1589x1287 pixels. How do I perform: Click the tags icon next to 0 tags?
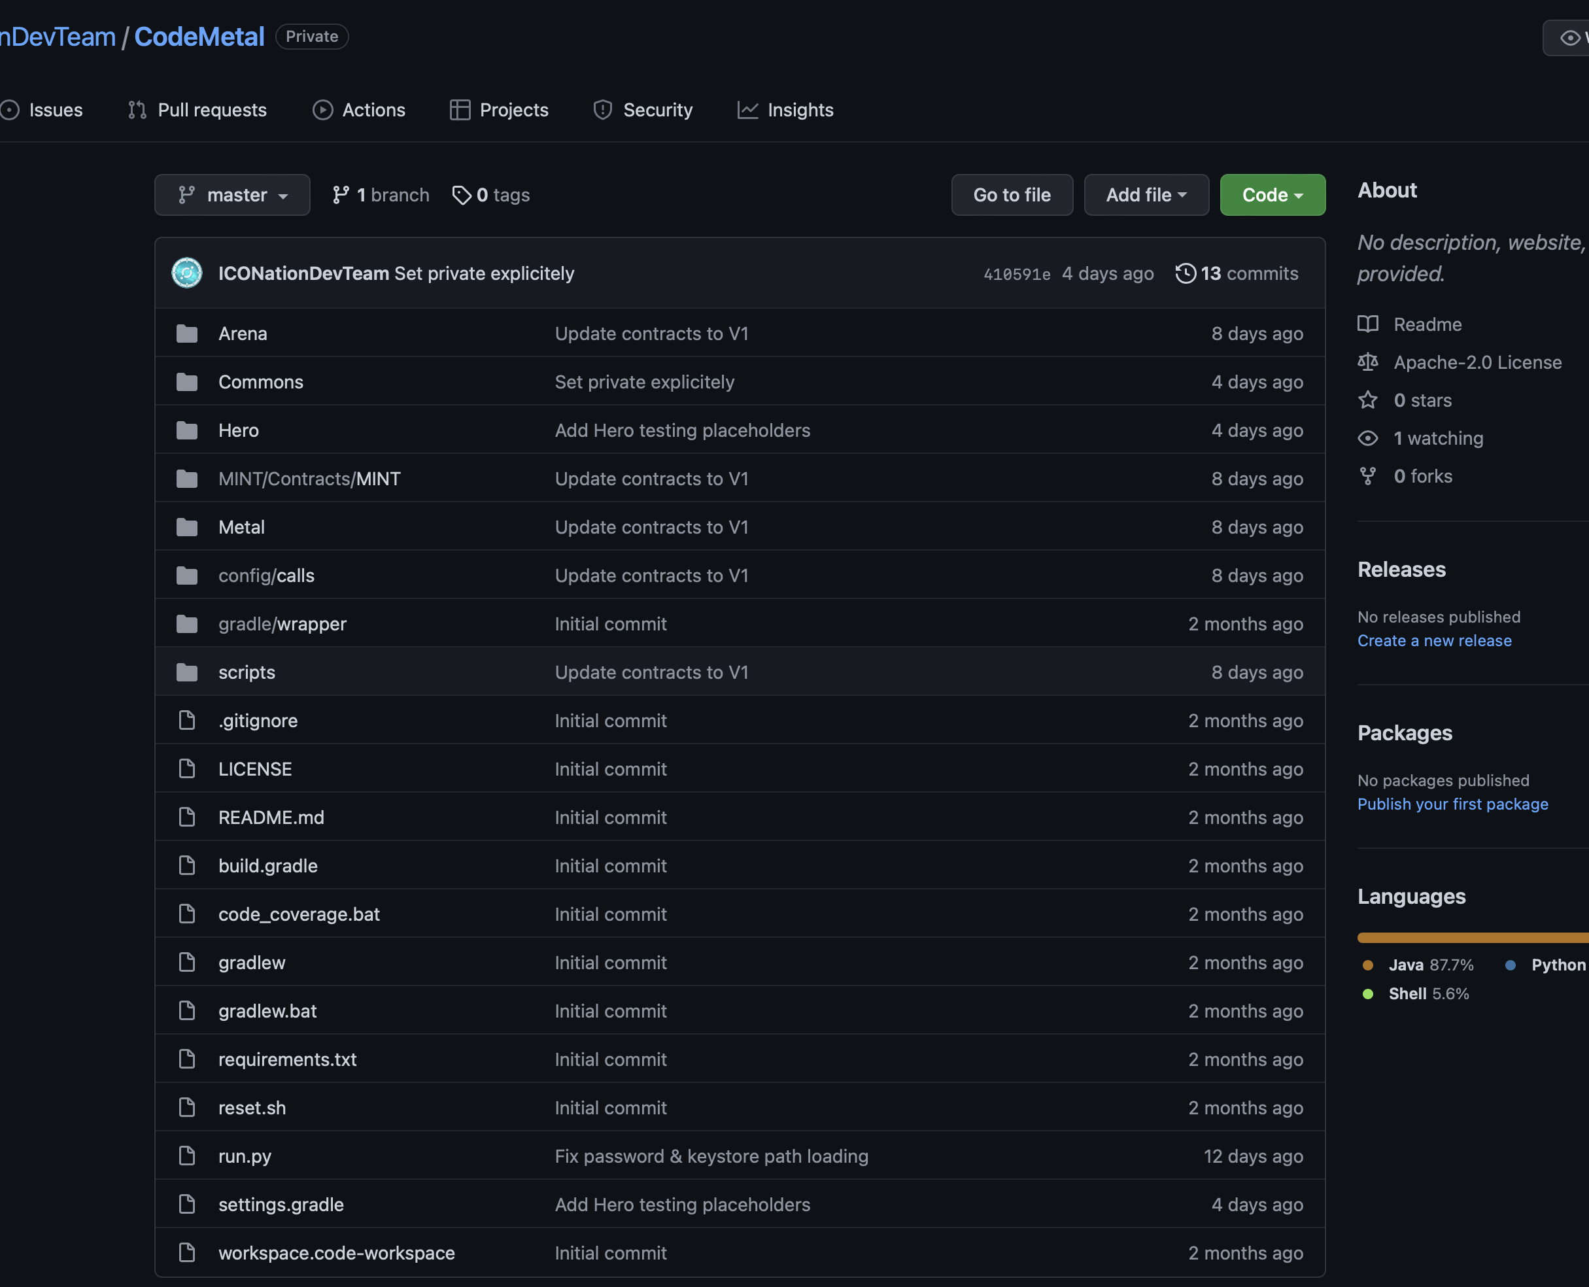point(461,195)
